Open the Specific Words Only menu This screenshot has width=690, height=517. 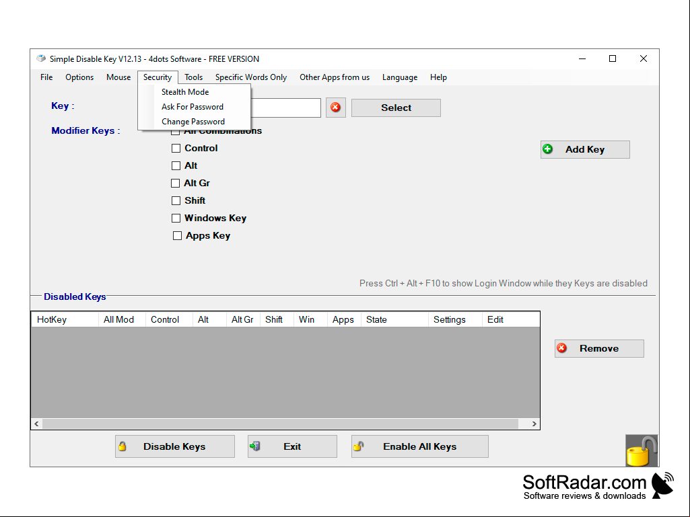251,77
